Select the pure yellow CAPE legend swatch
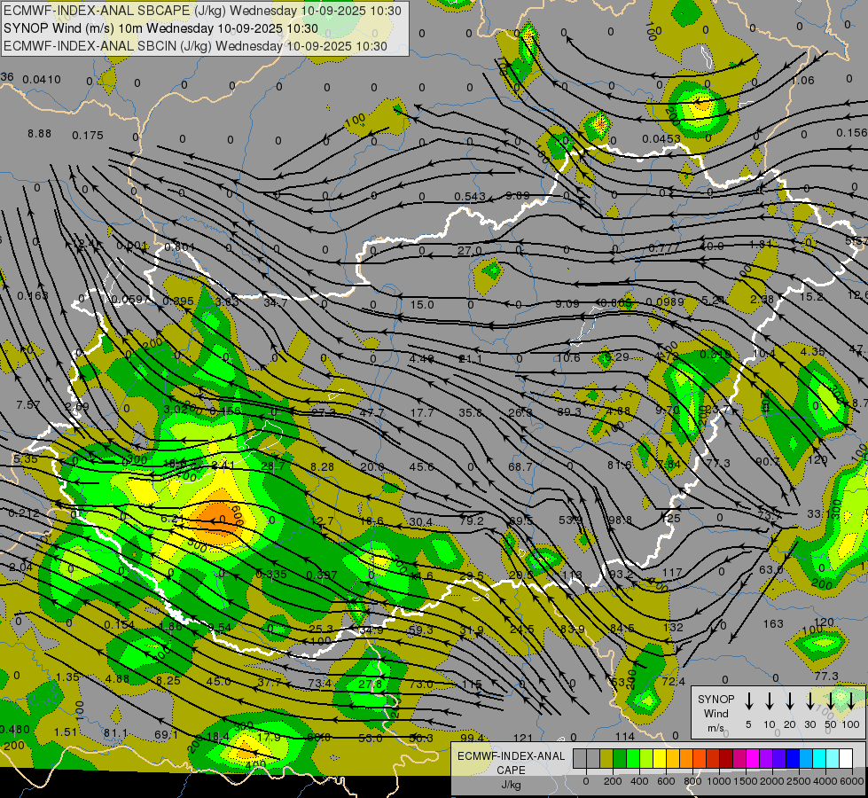 pos(660,759)
